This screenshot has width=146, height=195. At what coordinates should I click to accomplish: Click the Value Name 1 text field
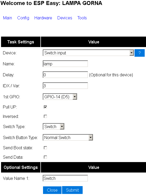[65, 178]
